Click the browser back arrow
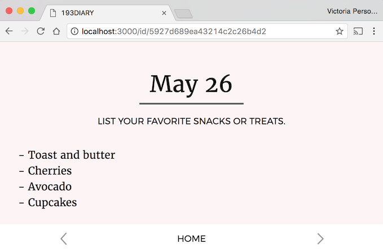Image resolution: width=383 pixels, height=252 pixels. (x=9, y=32)
